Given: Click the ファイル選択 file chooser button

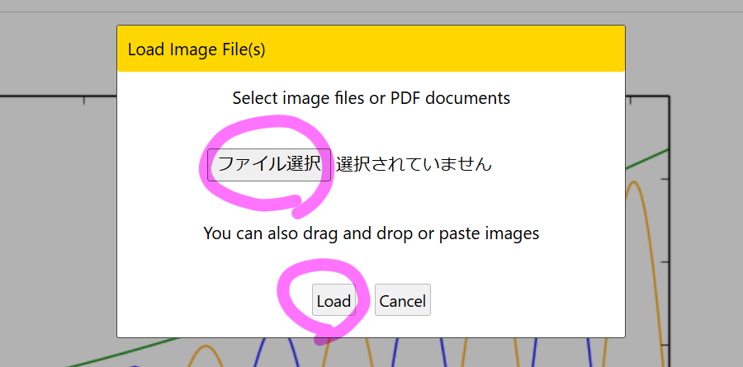Looking at the screenshot, I should click(x=268, y=164).
